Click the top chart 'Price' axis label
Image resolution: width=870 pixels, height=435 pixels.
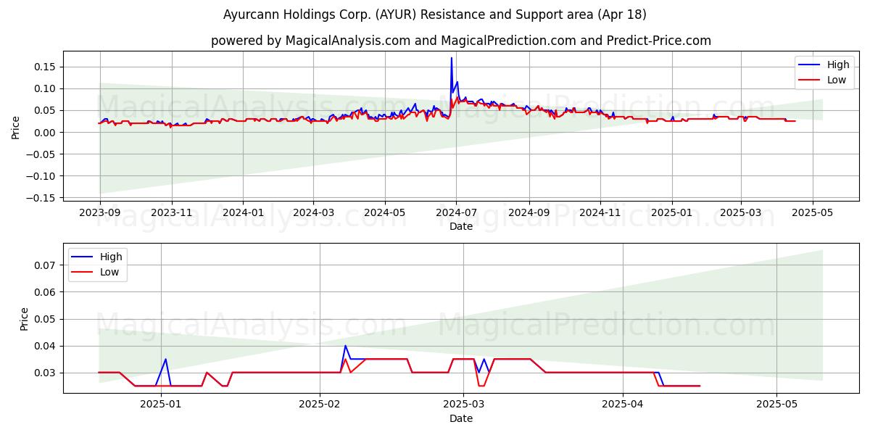tap(16, 126)
